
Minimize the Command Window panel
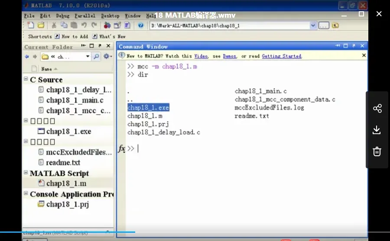pyautogui.click(x=338, y=46)
